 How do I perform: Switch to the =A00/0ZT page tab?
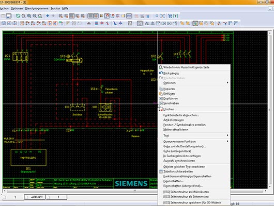(35, 197)
